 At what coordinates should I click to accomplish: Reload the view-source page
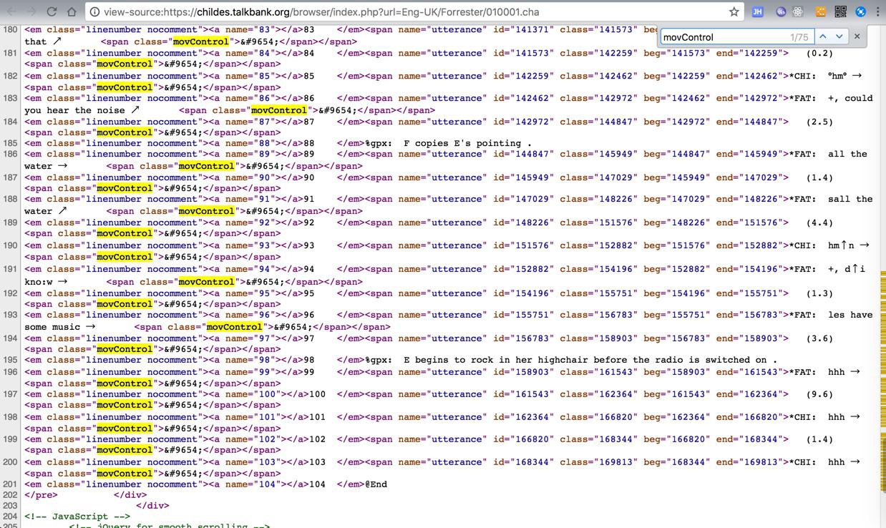(x=52, y=11)
